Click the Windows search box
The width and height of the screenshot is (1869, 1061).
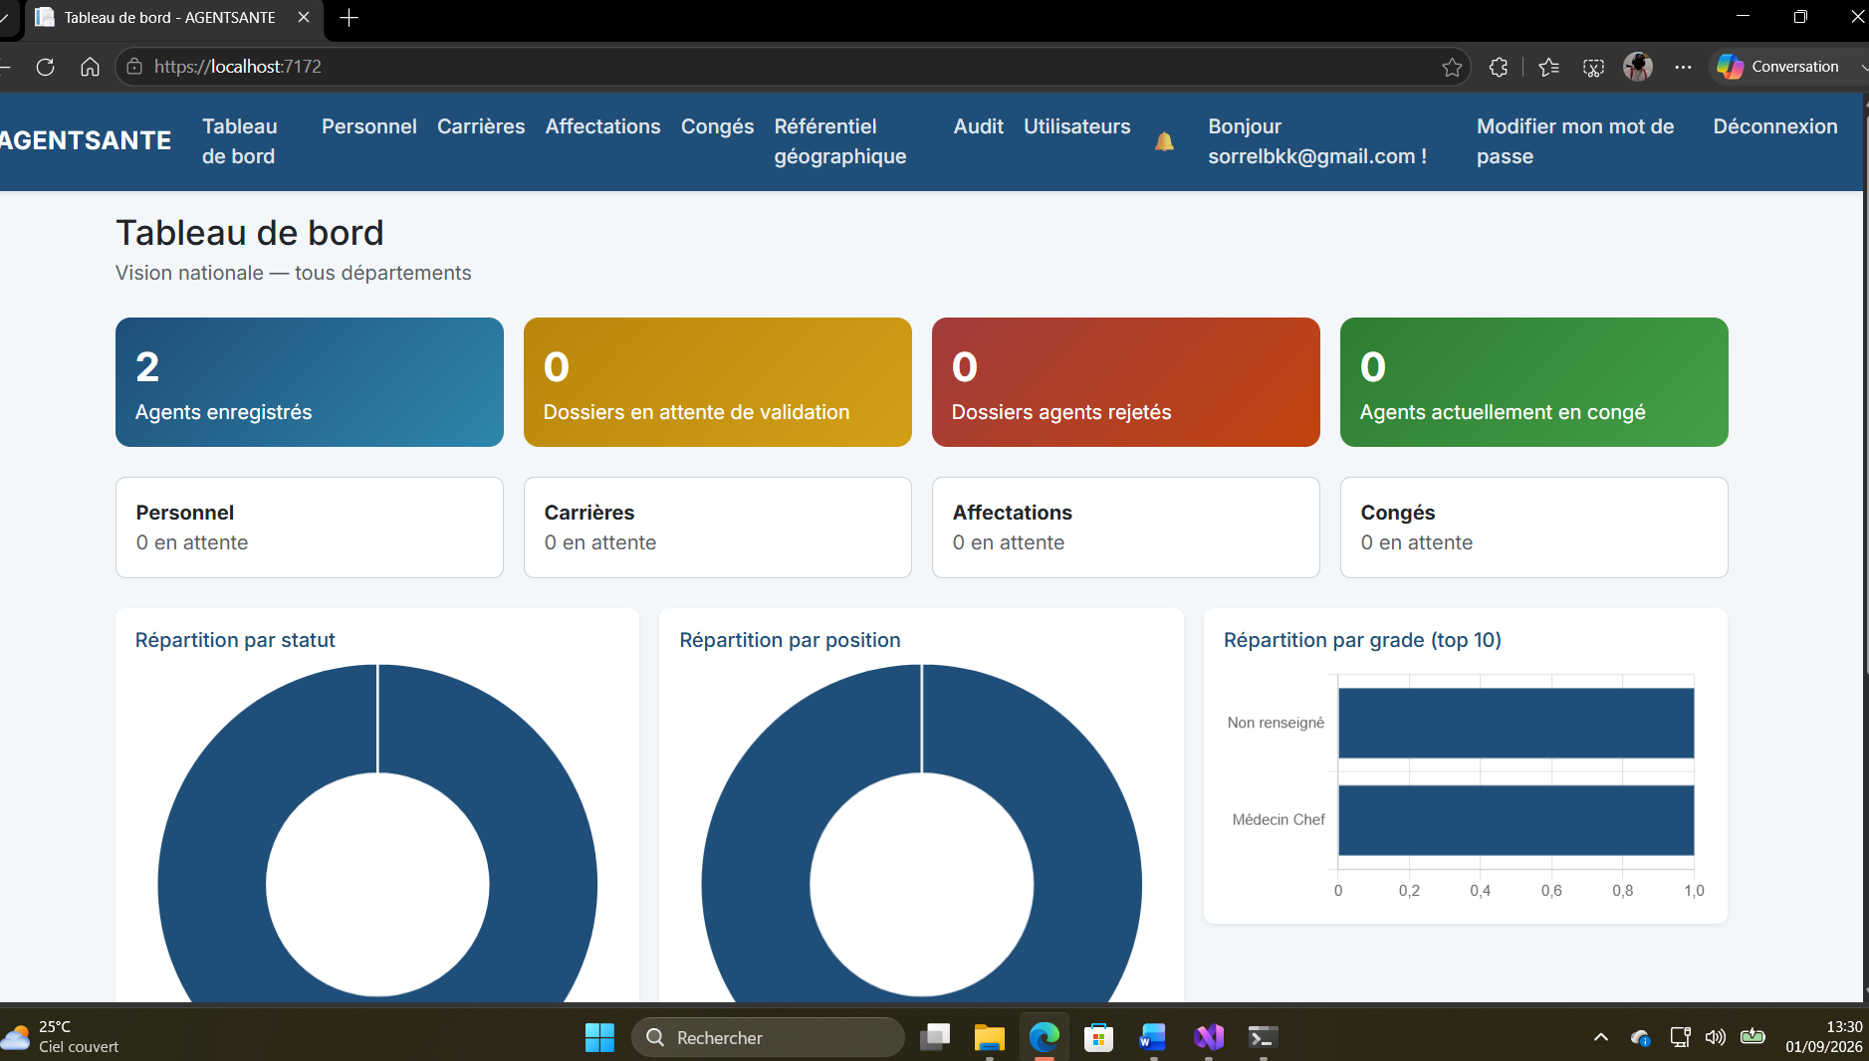pyautogui.click(x=768, y=1037)
